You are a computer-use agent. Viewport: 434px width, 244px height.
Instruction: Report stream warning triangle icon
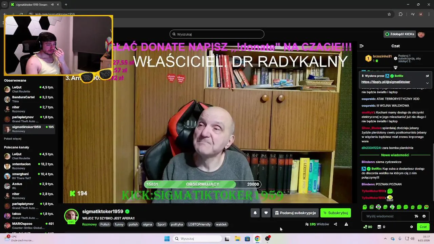(x=346, y=224)
